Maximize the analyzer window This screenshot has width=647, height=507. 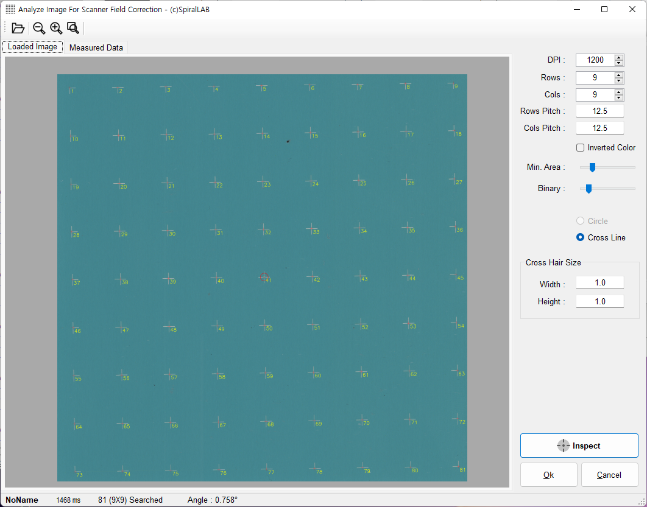pos(604,9)
